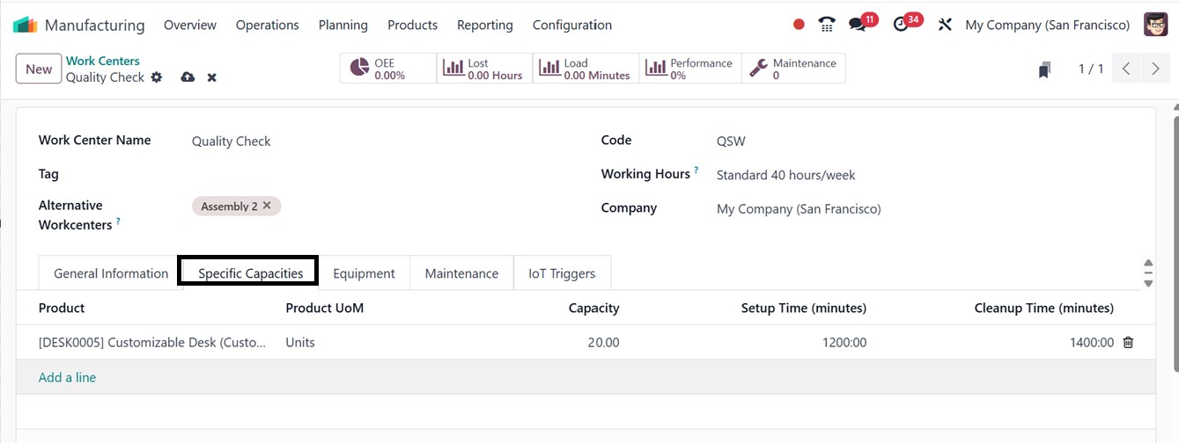
Task: Expand the Reporting menu
Action: pyautogui.click(x=484, y=25)
